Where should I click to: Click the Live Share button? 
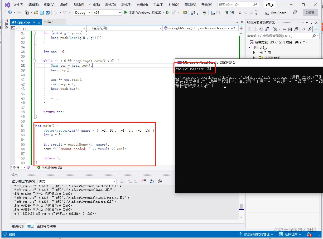coord(276,12)
